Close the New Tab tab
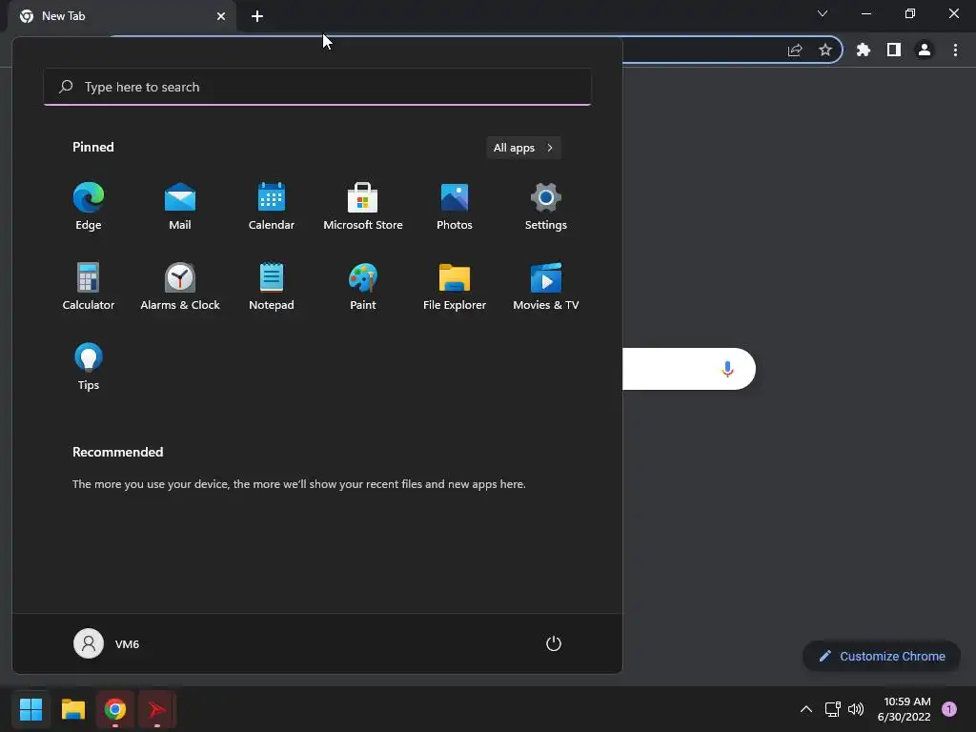 (221, 16)
